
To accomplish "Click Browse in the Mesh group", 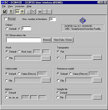I will pyautogui.click(x=46, y=58).
